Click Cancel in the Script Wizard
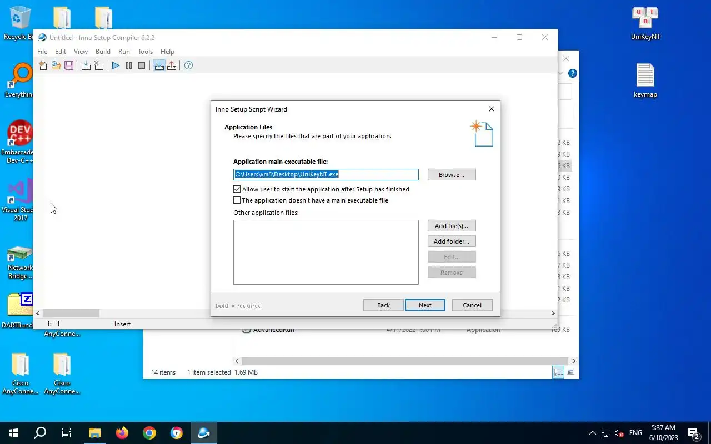 point(472,305)
